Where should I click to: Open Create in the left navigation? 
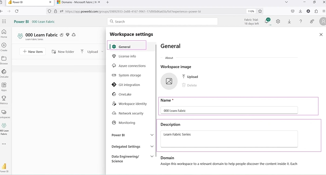[x=4, y=47]
